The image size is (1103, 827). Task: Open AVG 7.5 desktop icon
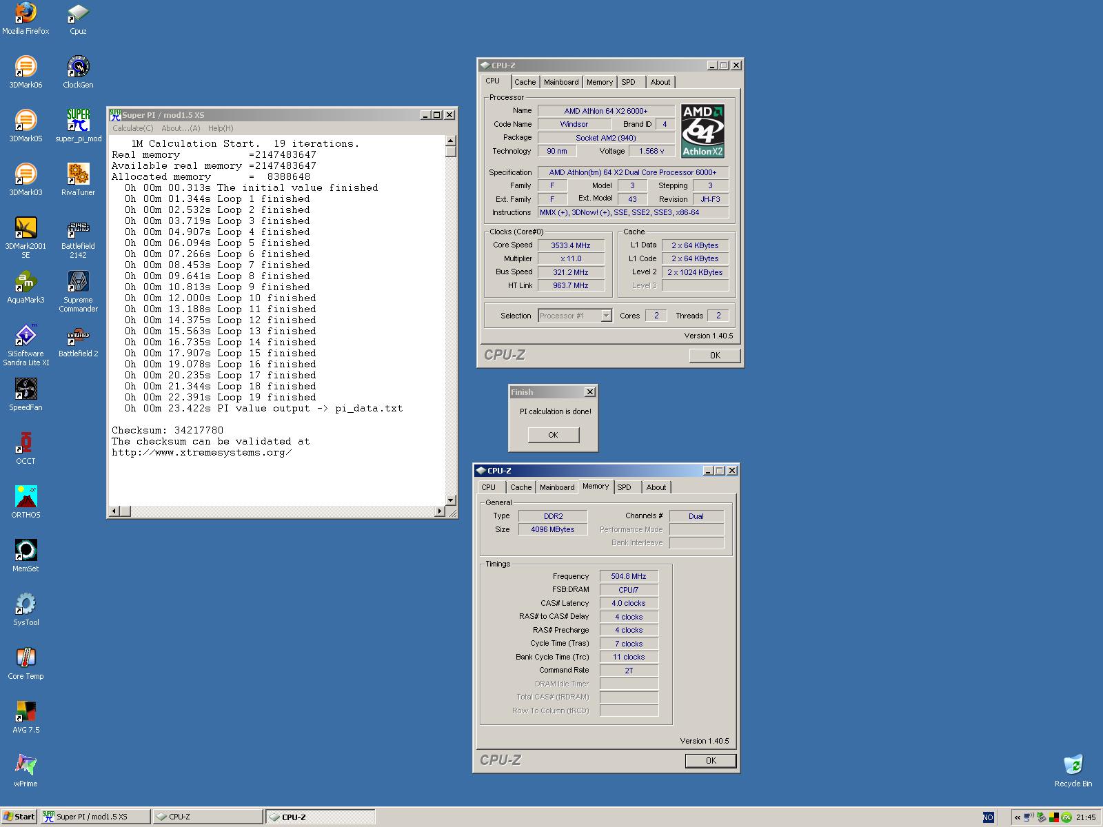pos(26,717)
